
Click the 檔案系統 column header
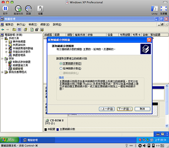pos(80,35)
